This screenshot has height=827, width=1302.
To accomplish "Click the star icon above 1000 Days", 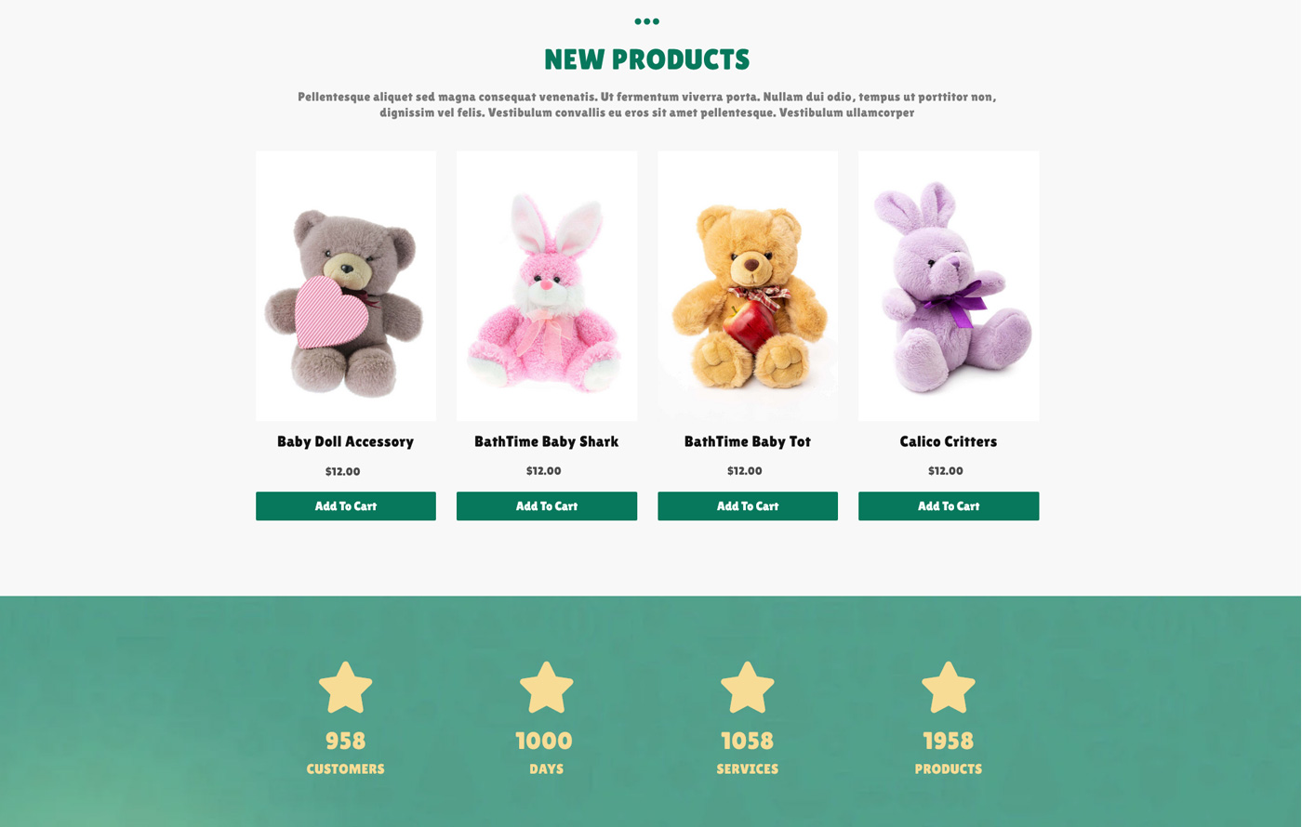I will coord(546,688).
